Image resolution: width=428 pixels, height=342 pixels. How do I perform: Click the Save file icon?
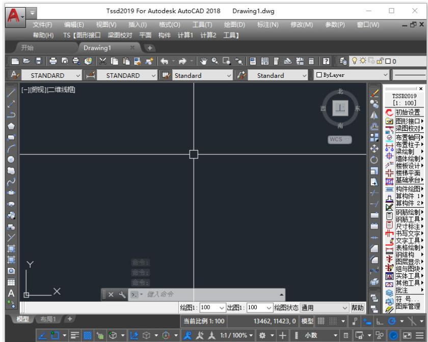tap(39, 61)
